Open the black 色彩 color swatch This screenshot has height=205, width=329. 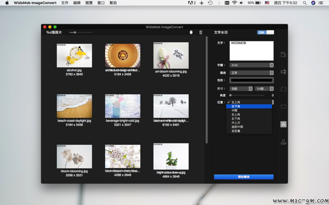(251, 80)
